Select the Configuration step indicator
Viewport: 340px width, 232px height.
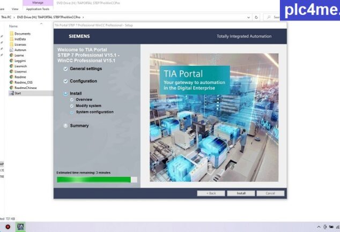[x=65, y=81]
